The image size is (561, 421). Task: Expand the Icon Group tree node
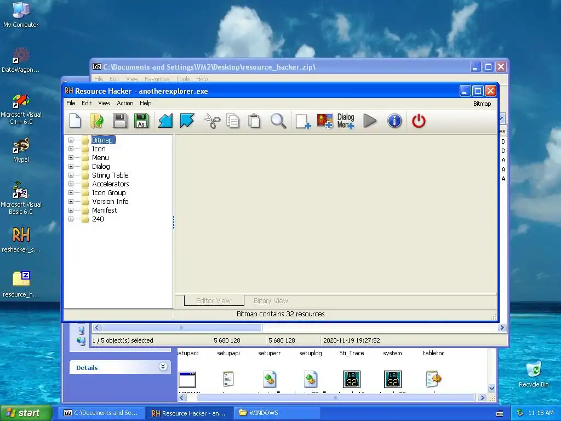pyautogui.click(x=71, y=192)
